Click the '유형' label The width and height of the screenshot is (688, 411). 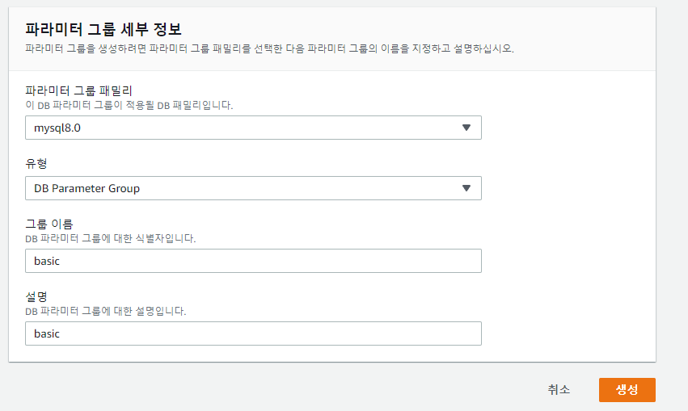click(x=36, y=163)
